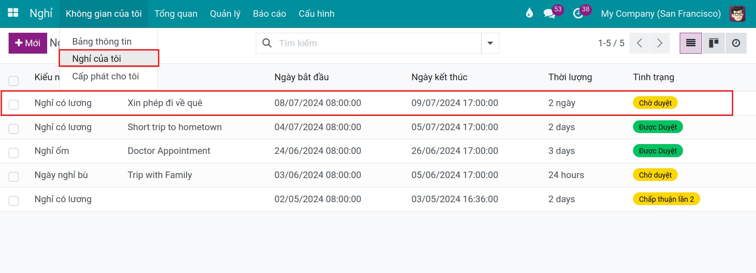Open Báo cáo menu
The height and width of the screenshot is (273, 756).
pos(269,14)
